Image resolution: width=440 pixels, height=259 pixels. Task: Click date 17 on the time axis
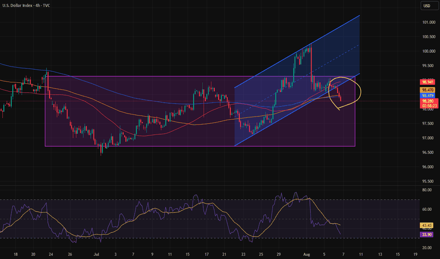click(206, 254)
